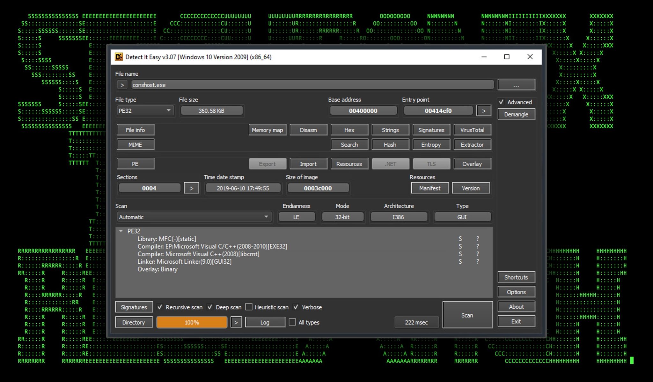653x382 pixels.
Task: Open the Automatic scan mode dropdown
Action: click(x=194, y=217)
